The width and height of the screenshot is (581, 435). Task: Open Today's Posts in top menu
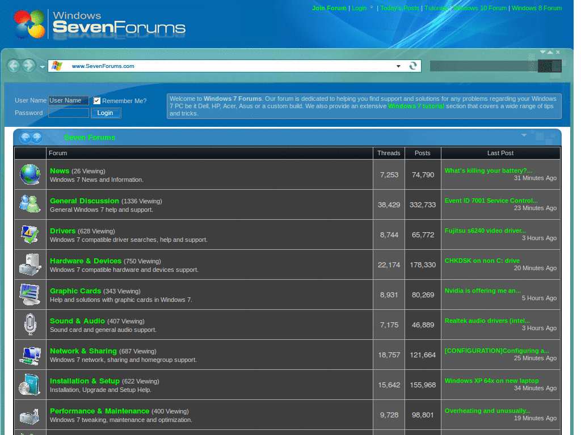click(x=399, y=8)
